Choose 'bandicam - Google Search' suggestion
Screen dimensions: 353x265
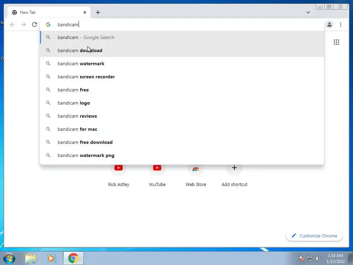(x=182, y=37)
